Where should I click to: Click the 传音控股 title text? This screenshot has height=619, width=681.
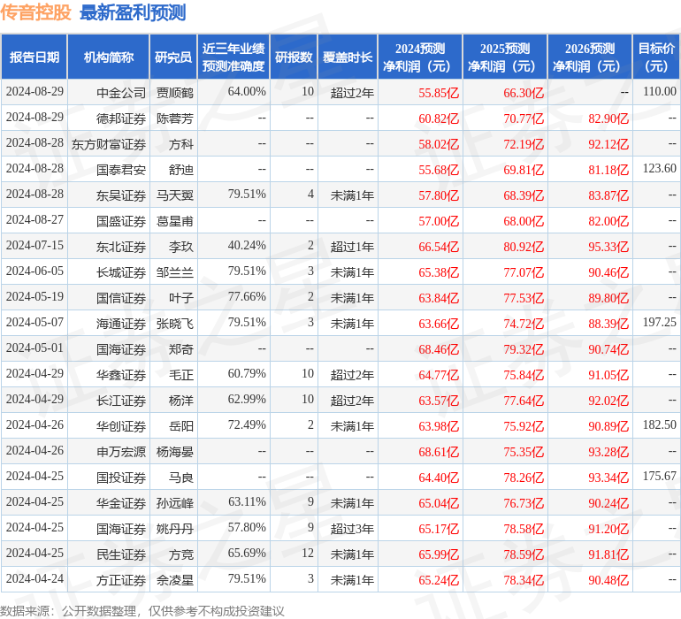[x=35, y=12]
